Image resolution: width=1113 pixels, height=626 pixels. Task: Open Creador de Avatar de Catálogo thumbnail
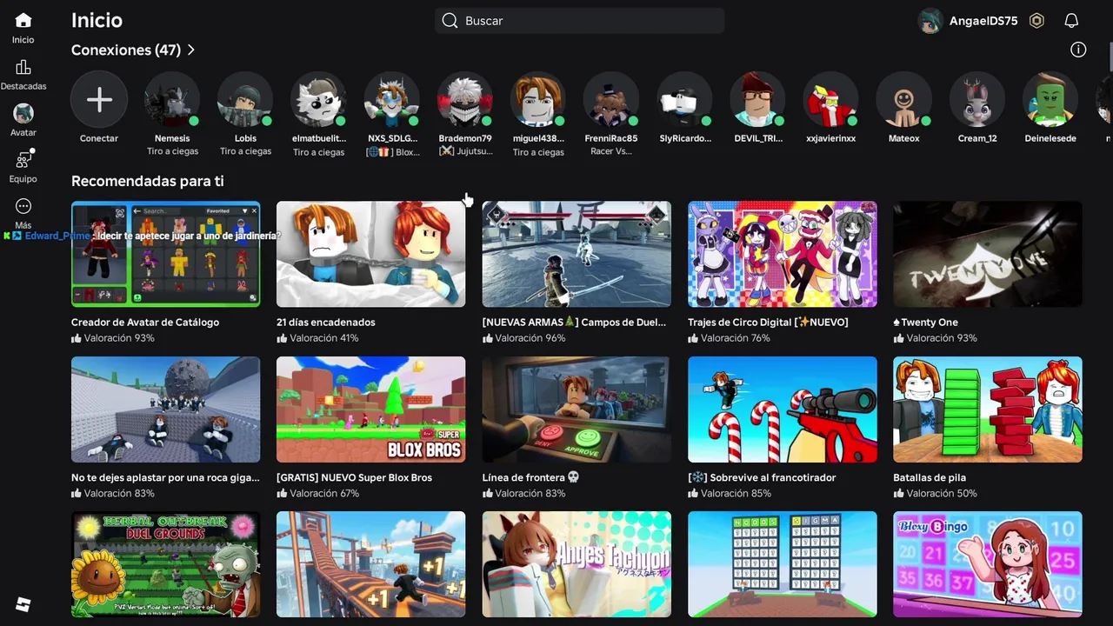165,254
